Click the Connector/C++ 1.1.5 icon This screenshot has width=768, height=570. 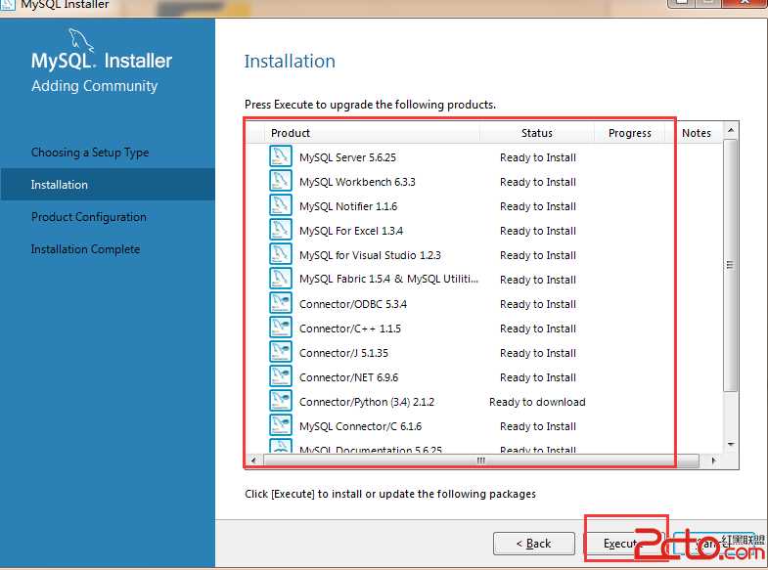[280, 328]
